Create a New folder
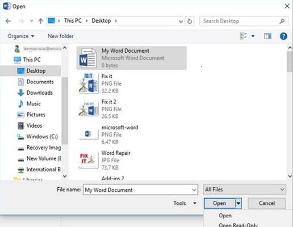This screenshot has height=227, width=293. coord(61,36)
